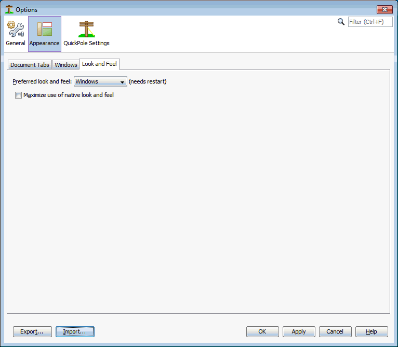Screen dimensions: 398x347
Task: Click the Export... button
Action: [32, 331]
